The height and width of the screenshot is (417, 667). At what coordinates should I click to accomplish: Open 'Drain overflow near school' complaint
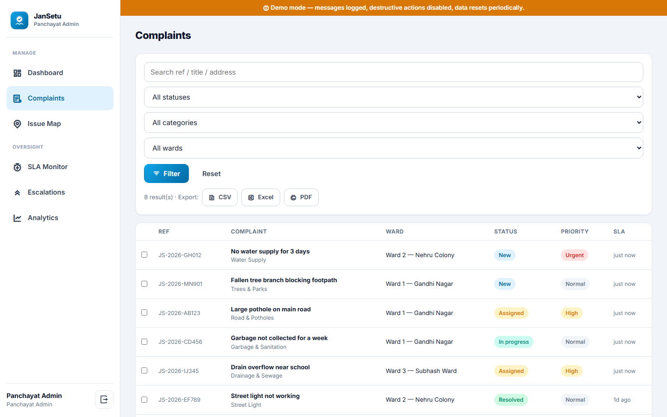coord(270,367)
